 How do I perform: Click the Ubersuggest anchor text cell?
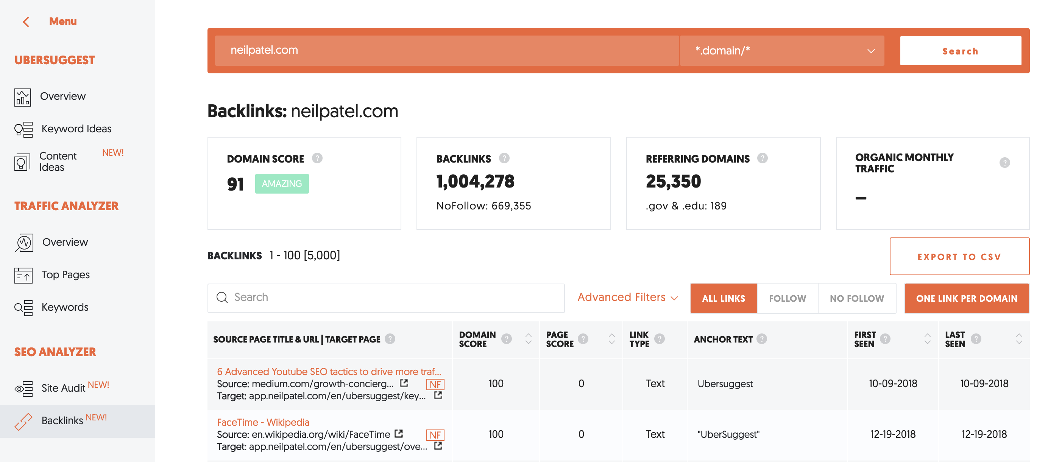click(725, 384)
